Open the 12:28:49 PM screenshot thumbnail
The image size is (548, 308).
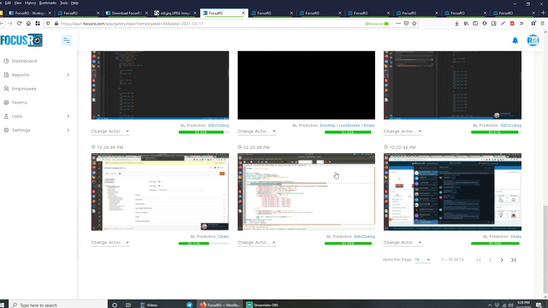160,192
